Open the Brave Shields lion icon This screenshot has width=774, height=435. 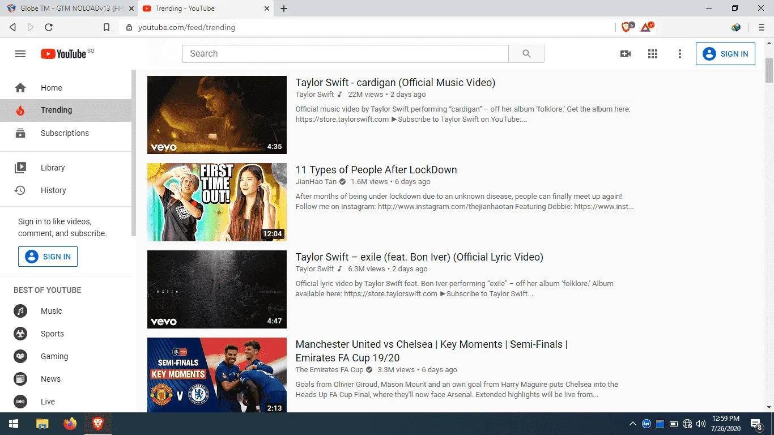point(627,27)
